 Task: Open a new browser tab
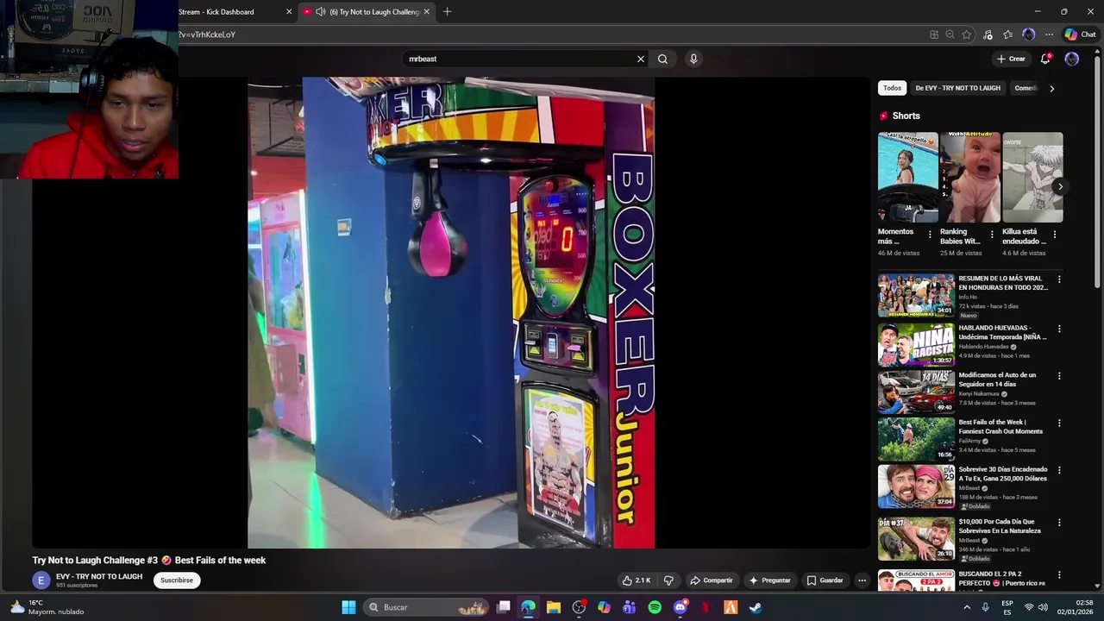tap(447, 12)
